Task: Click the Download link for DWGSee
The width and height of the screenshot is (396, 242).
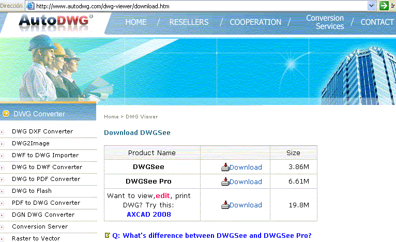Action: 246,167
